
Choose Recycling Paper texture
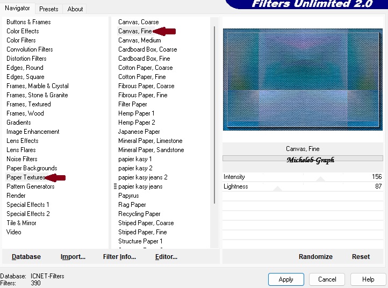tap(139, 214)
